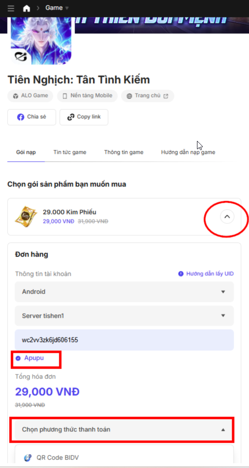This screenshot has width=249, height=468.
Task: Collapse the Chọn phương thức thanh toán dropdown
Action: (124, 430)
